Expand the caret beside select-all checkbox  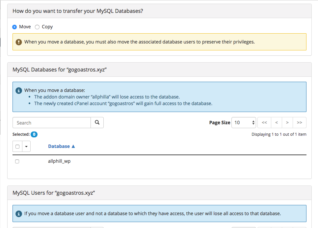(26, 147)
